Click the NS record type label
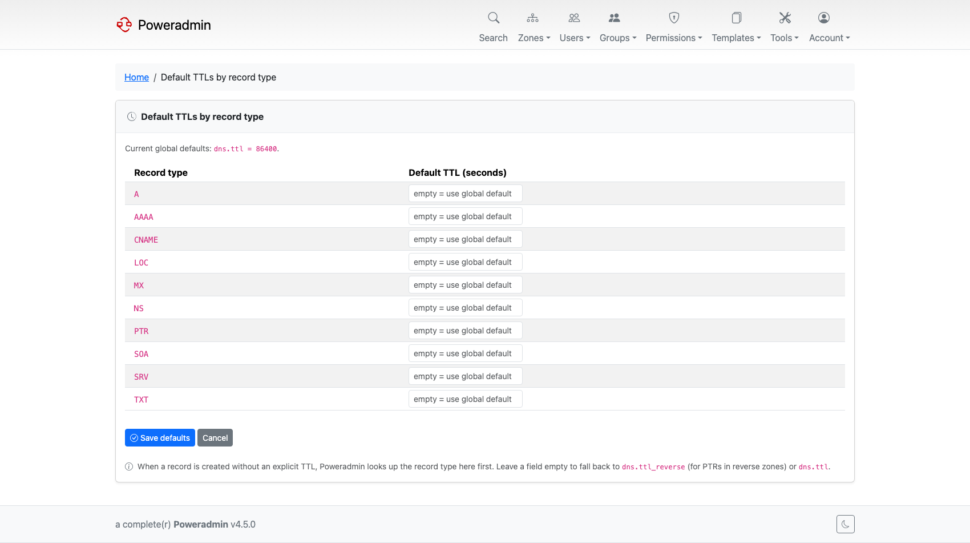Image resolution: width=970 pixels, height=543 pixels. [x=139, y=308]
